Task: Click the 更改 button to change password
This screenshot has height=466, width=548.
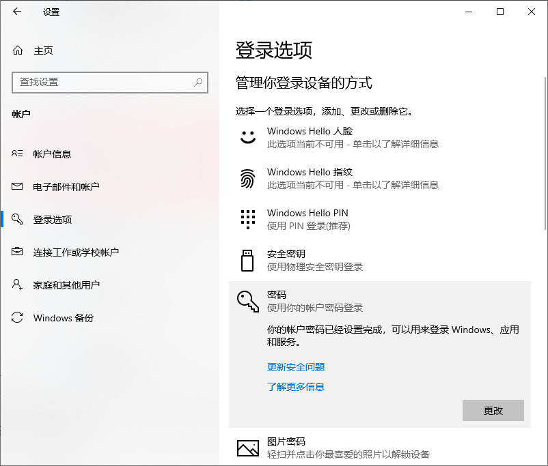Action: pyautogui.click(x=493, y=410)
